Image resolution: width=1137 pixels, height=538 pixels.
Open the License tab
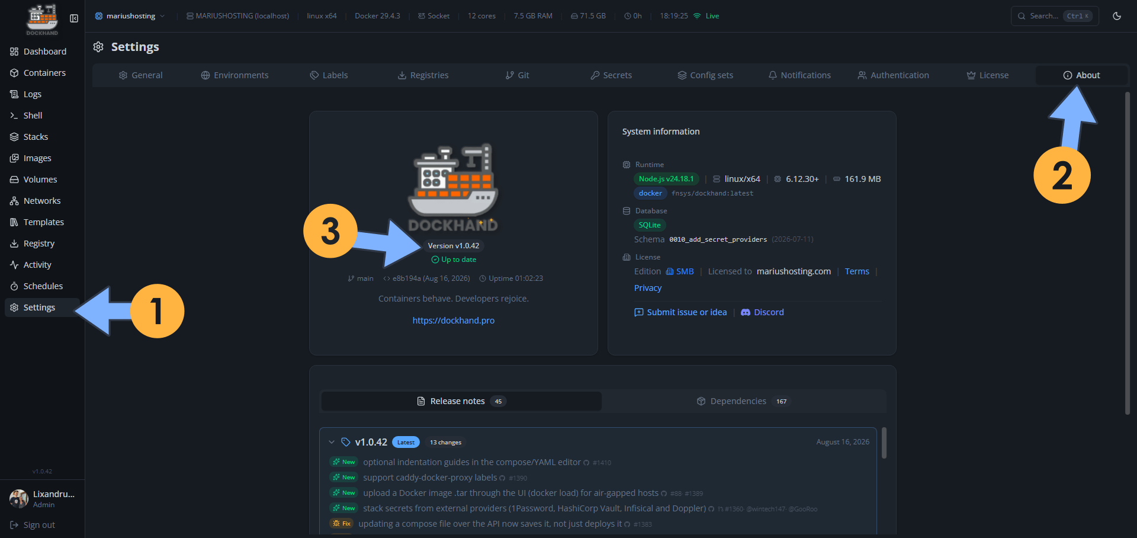[988, 75]
